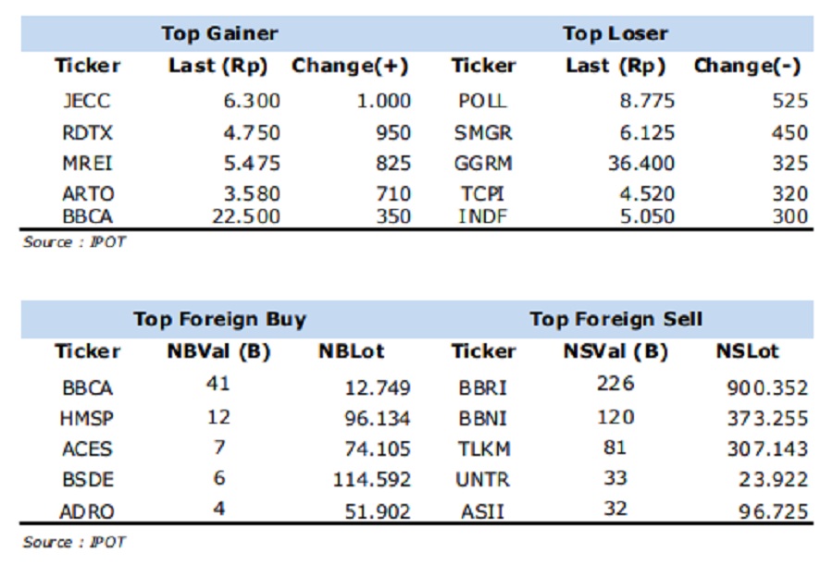
Task: Select the TCPI ticker cell
Action: (482, 194)
